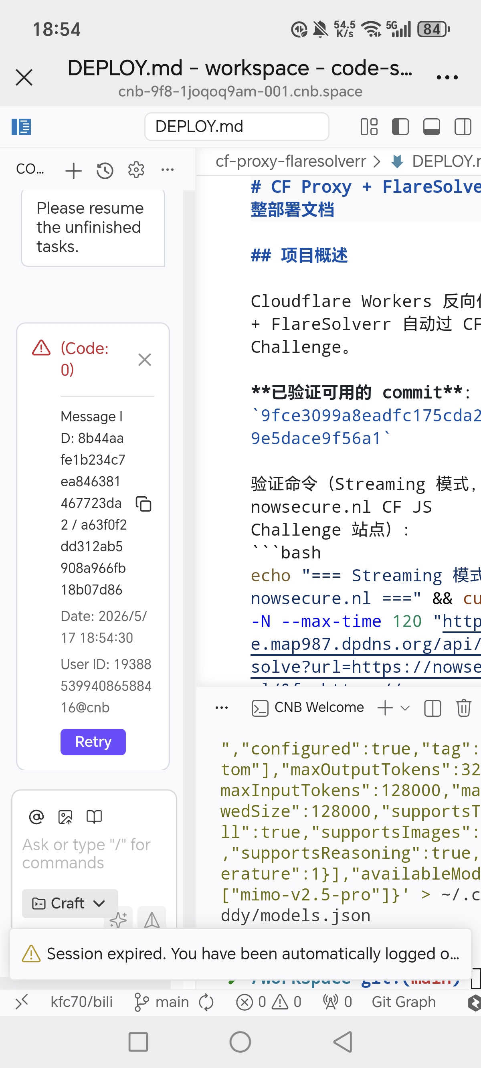Open remote window indicator in status bar
Image resolution: width=481 pixels, height=1068 pixels.
(22, 1002)
